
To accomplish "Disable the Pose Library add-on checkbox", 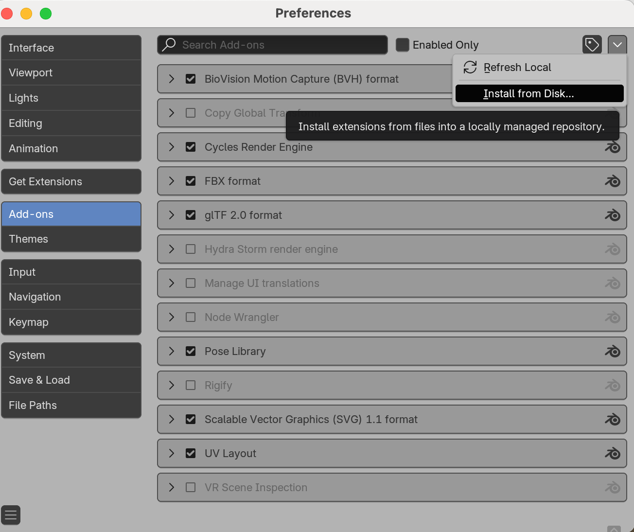I will coord(190,351).
